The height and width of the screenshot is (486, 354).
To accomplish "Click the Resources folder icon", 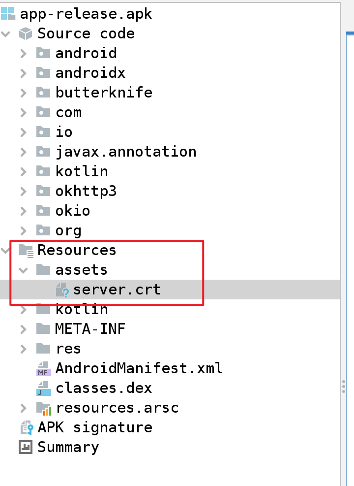I will pyautogui.click(x=26, y=250).
